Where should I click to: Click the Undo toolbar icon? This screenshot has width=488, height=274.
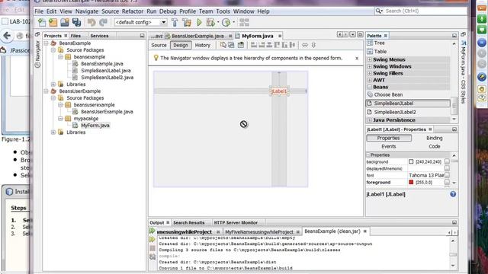tap(91, 22)
